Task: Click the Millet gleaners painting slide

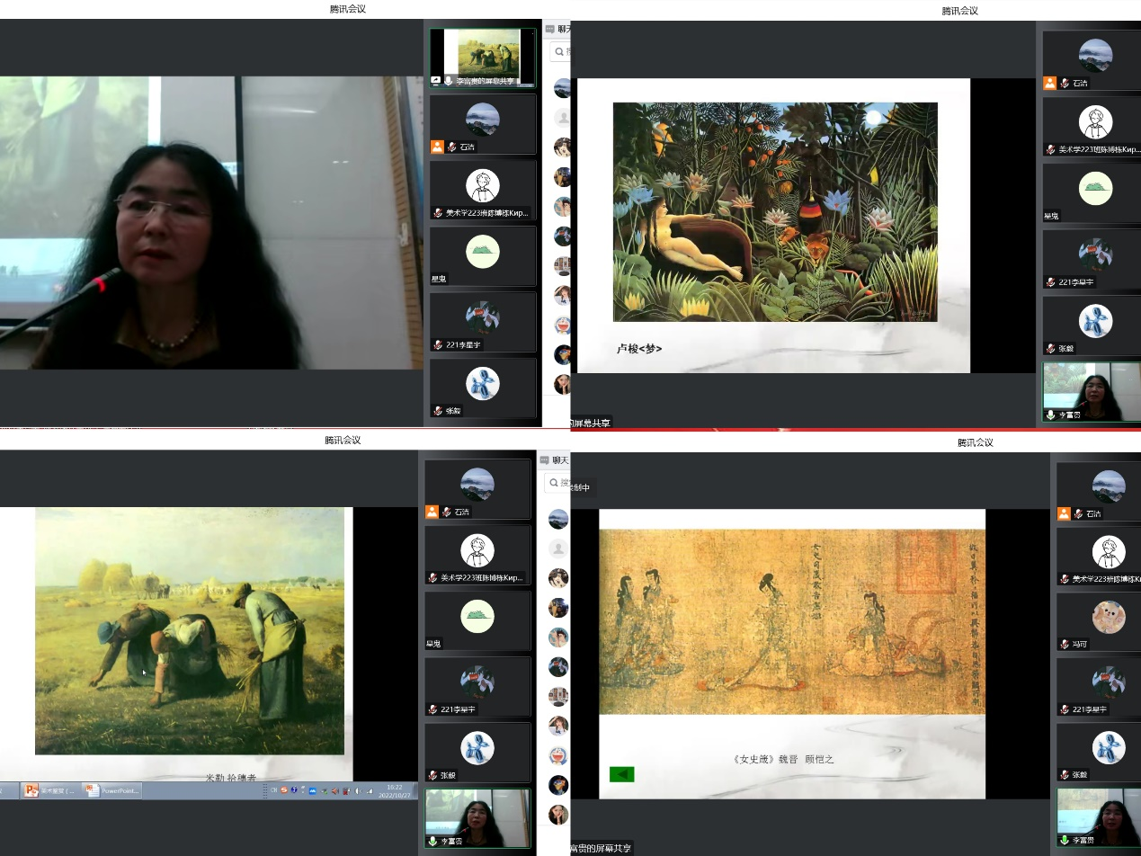Action: (190, 631)
